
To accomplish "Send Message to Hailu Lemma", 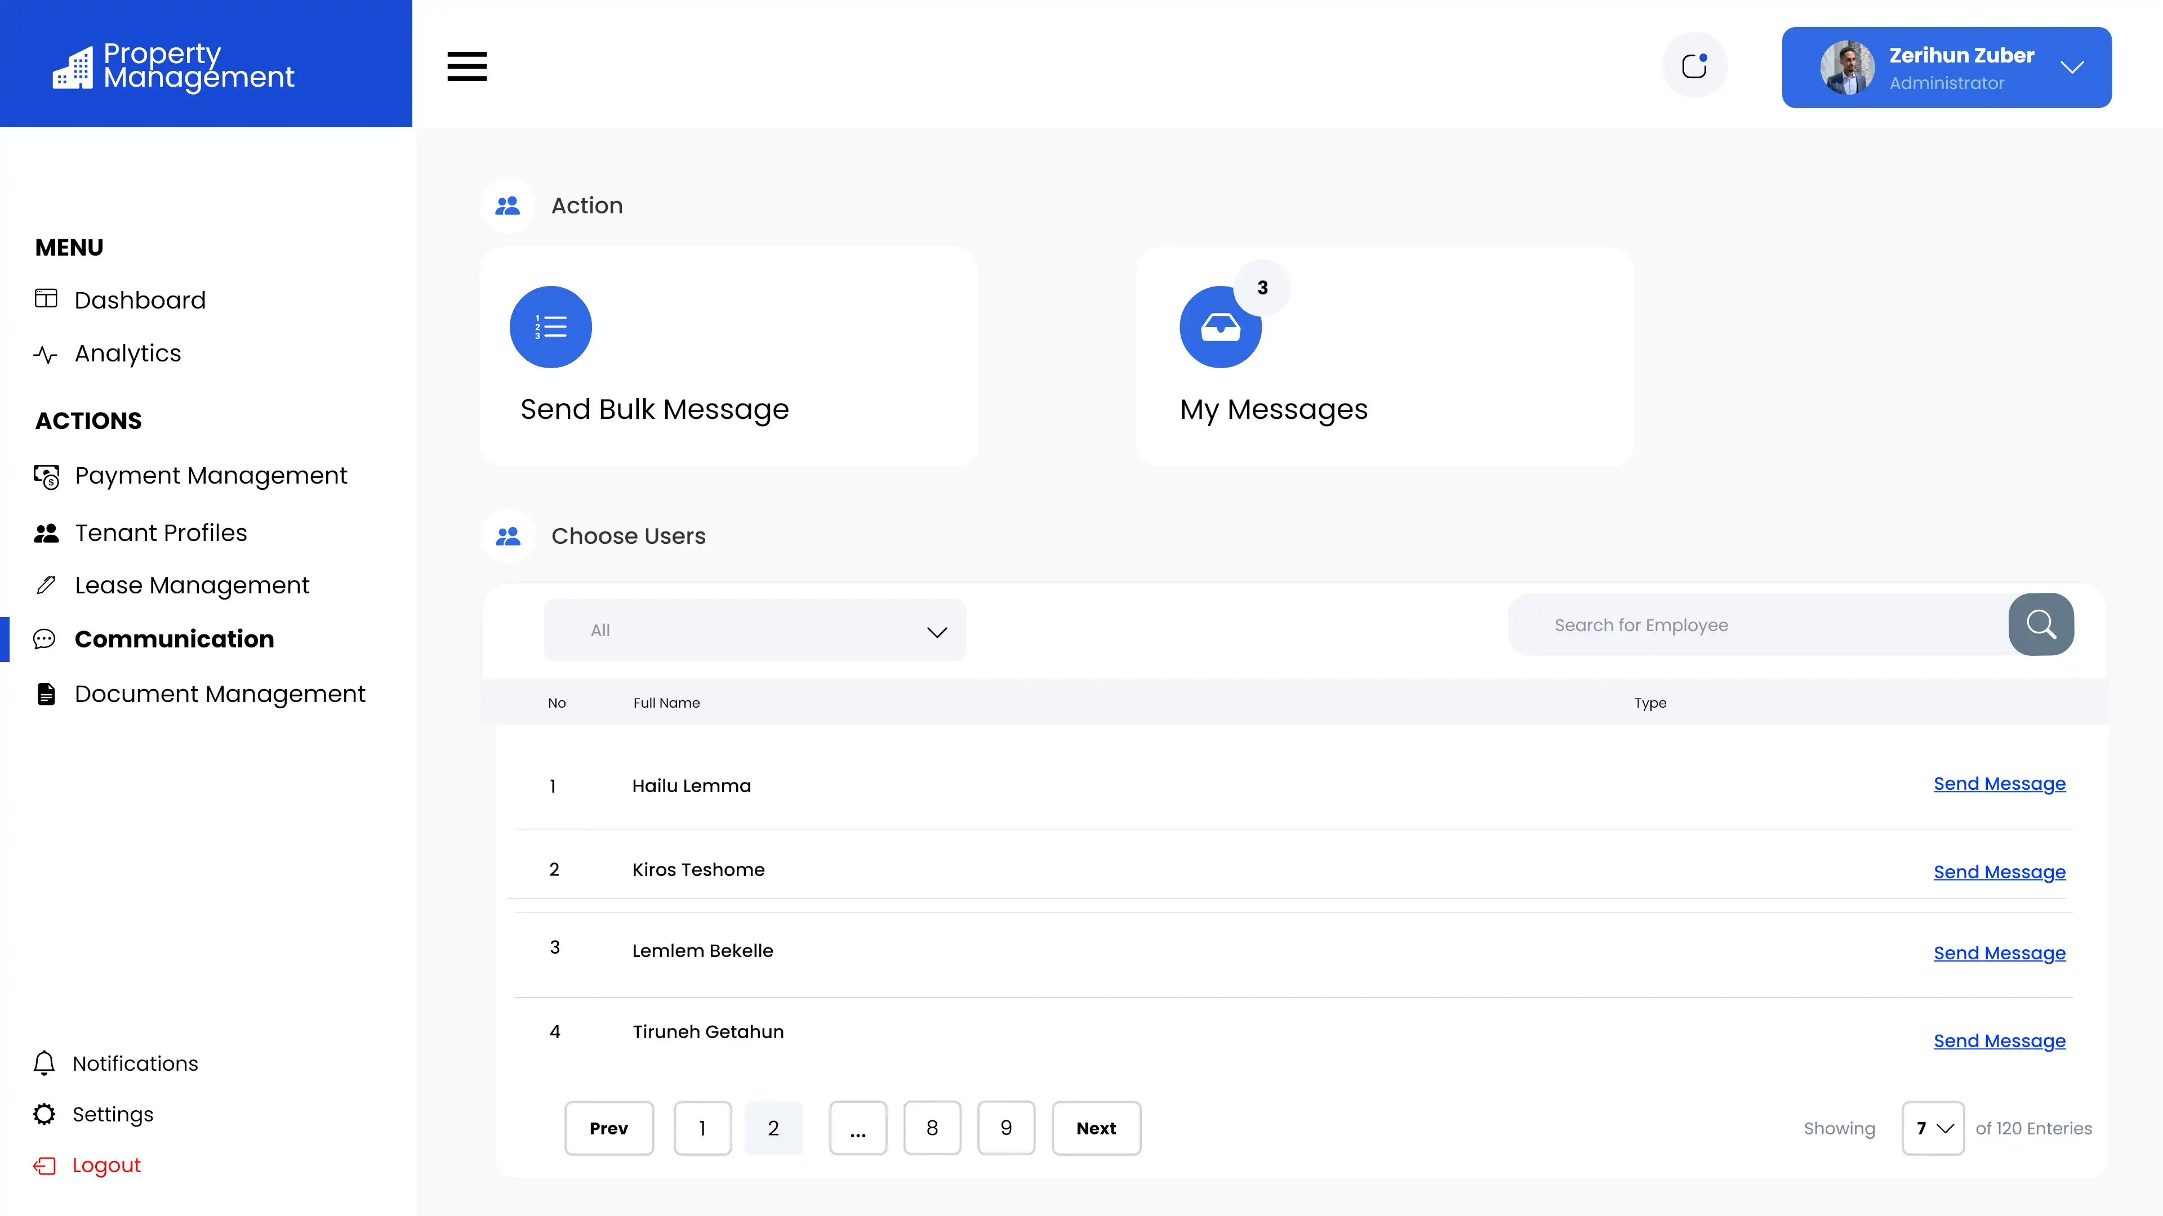I will click(x=1999, y=783).
